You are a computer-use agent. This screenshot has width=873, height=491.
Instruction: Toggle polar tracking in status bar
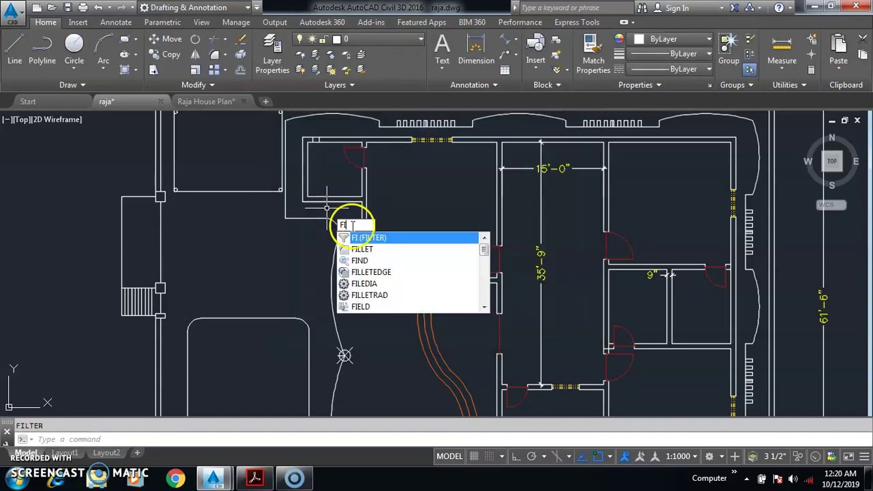click(531, 456)
